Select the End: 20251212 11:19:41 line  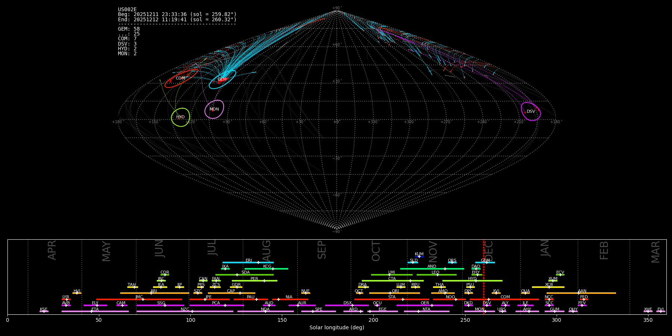click(x=177, y=19)
